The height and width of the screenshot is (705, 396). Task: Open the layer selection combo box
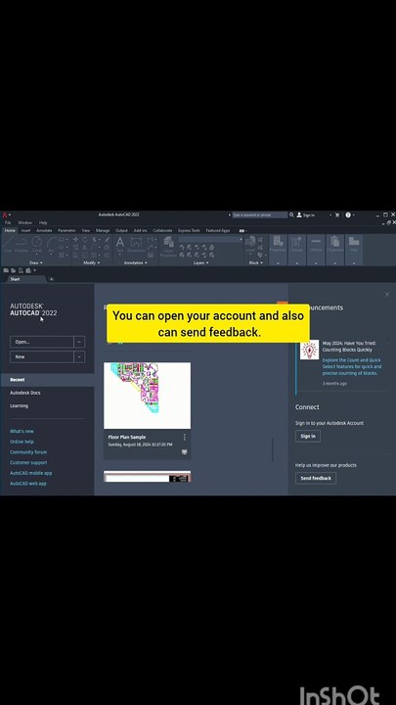[210, 240]
